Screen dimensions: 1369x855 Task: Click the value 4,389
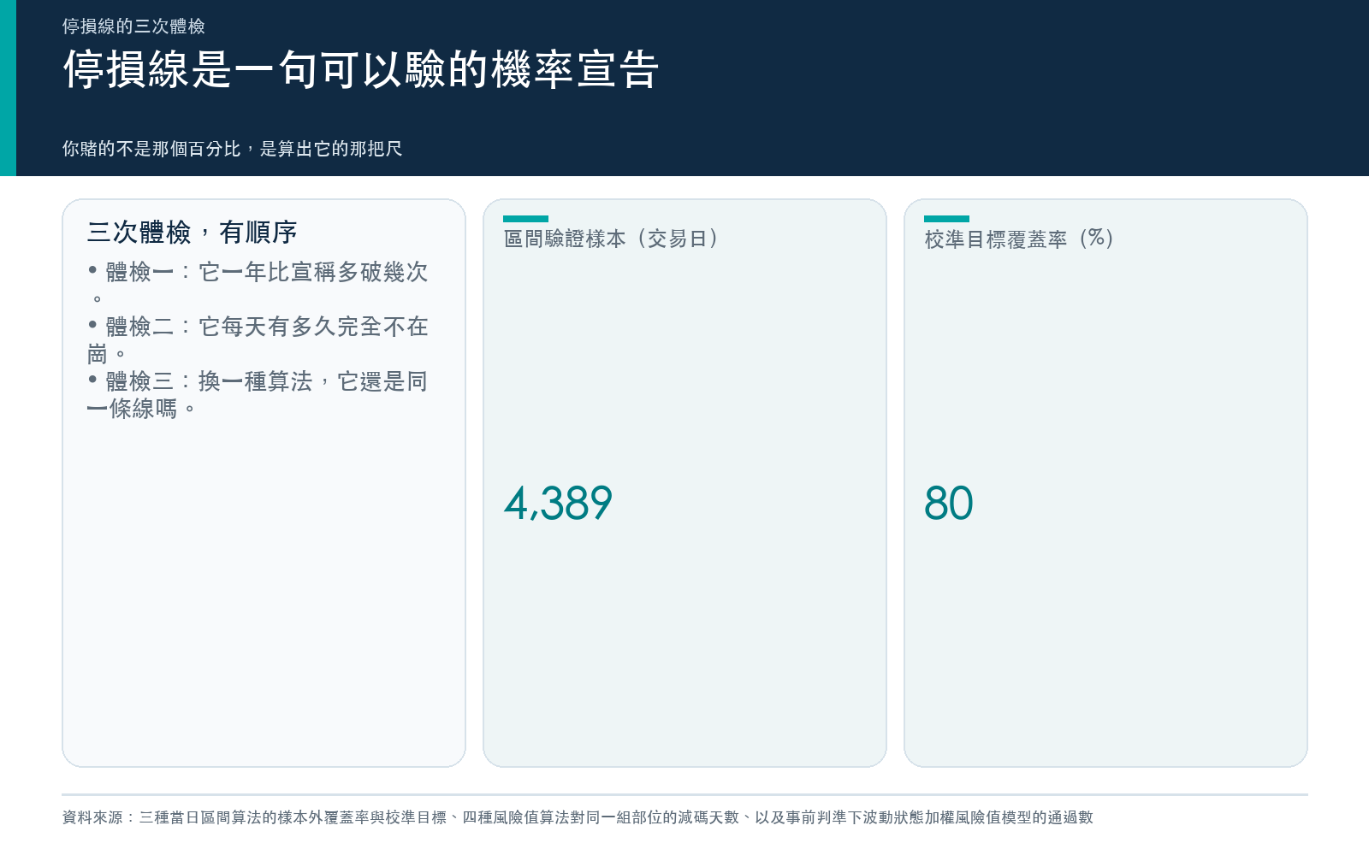pos(558,503)
